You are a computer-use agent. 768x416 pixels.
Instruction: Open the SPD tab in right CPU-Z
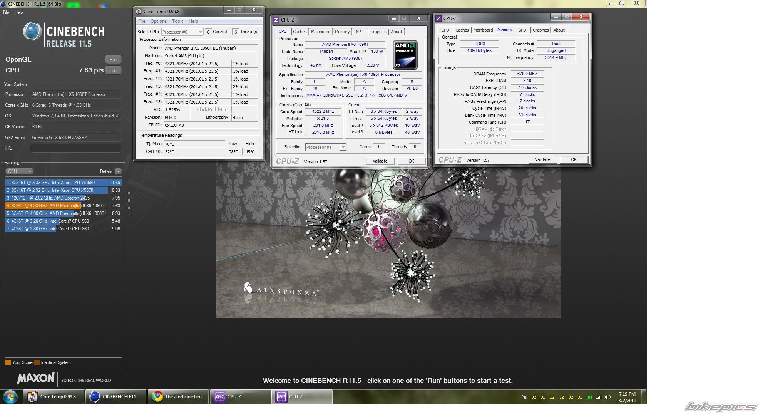[522, 30]
